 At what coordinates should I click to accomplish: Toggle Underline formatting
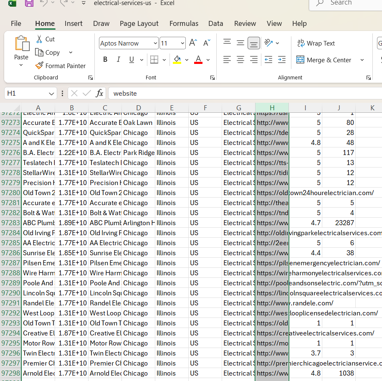pos(132,59)
